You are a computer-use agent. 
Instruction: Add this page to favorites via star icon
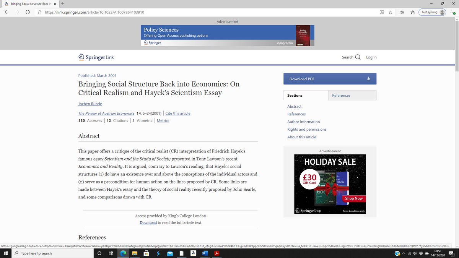coord(390,12)
